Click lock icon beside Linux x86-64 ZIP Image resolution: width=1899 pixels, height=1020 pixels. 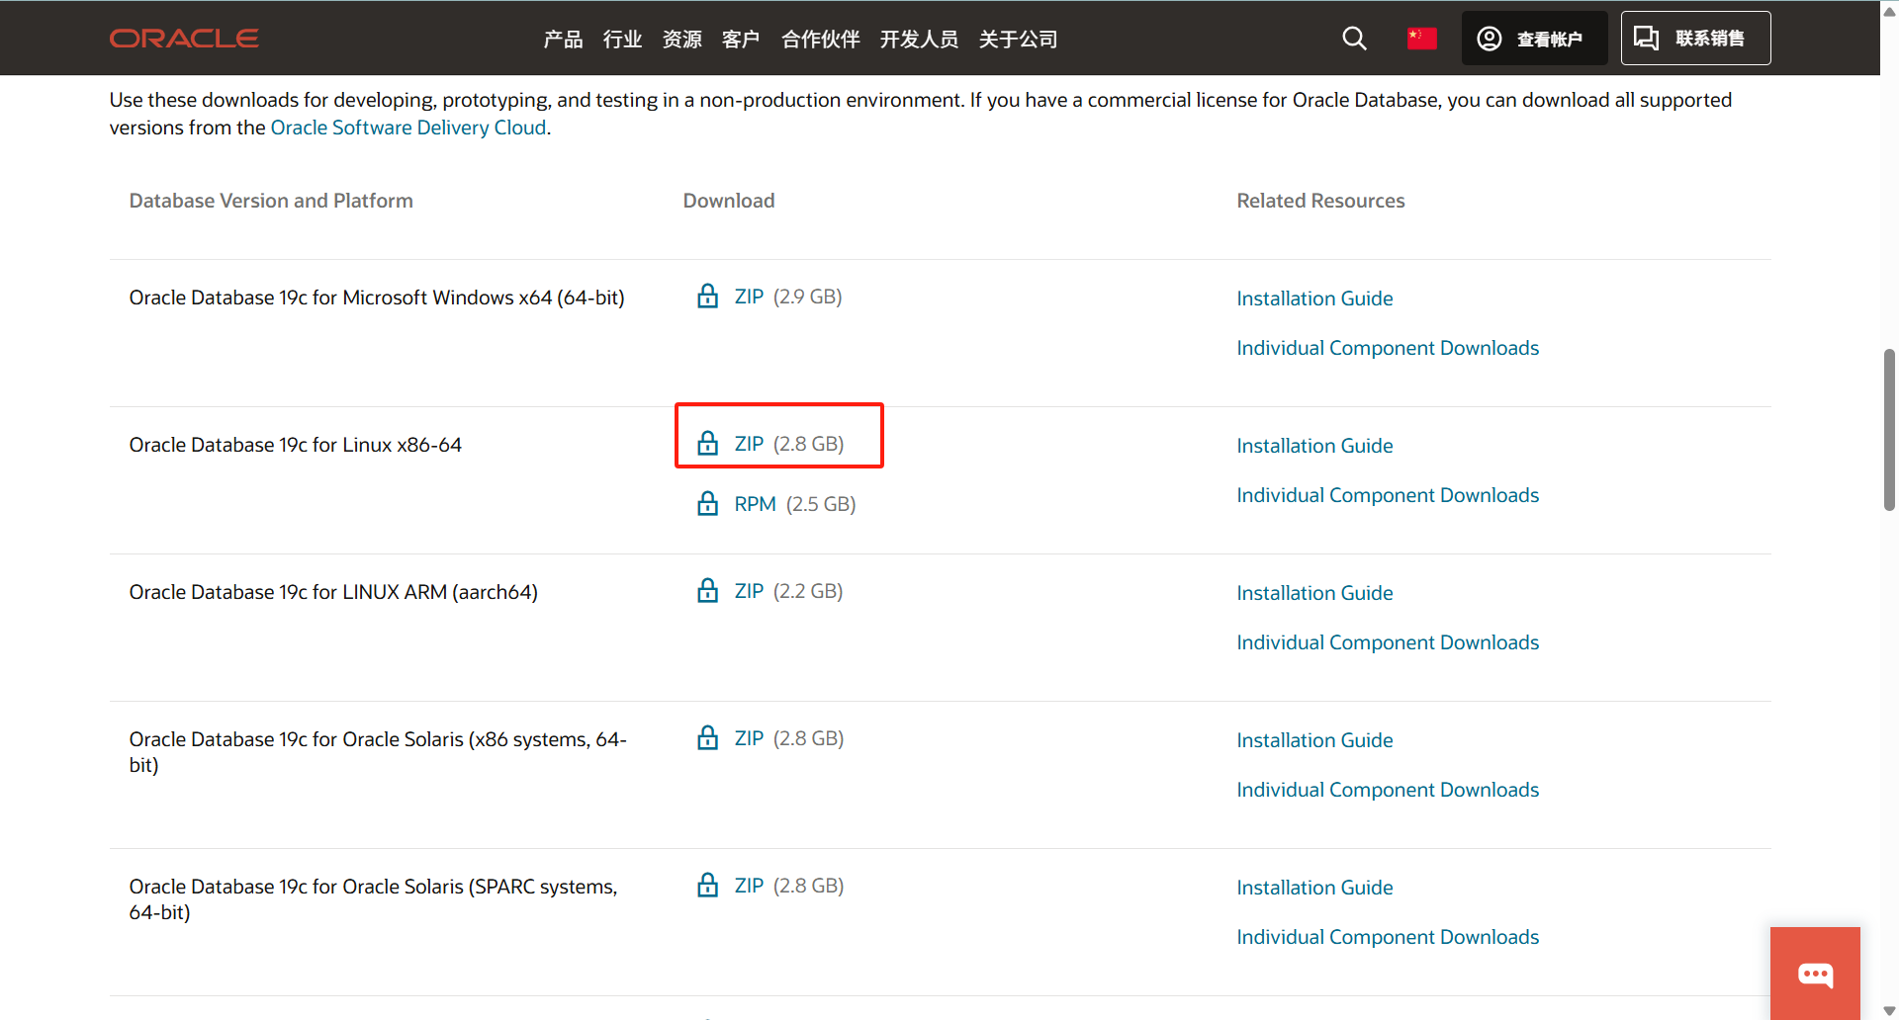coord(707,443)
